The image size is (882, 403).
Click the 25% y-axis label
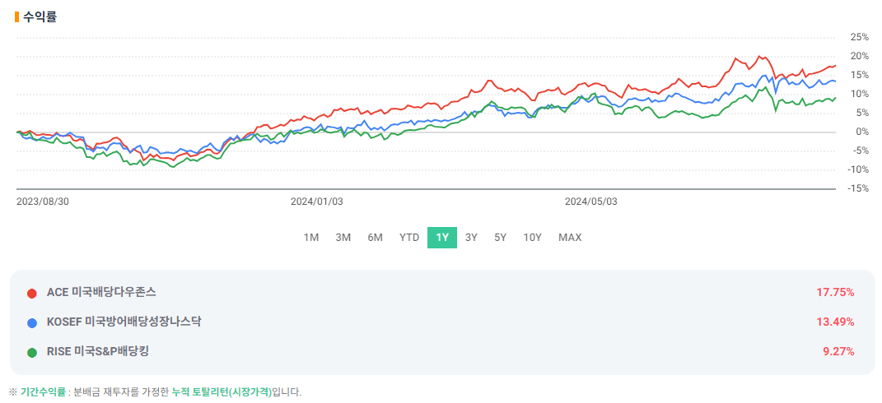click(859, 38)
